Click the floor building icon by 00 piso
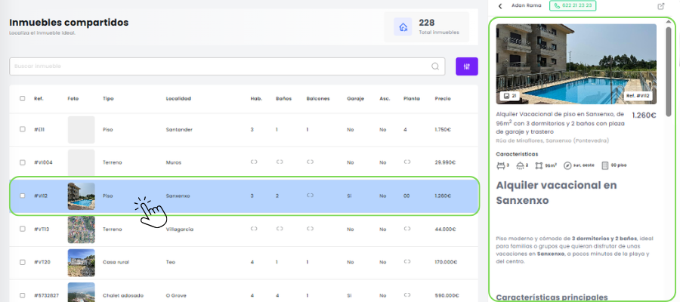680x302 pixels. pos(605,165)
